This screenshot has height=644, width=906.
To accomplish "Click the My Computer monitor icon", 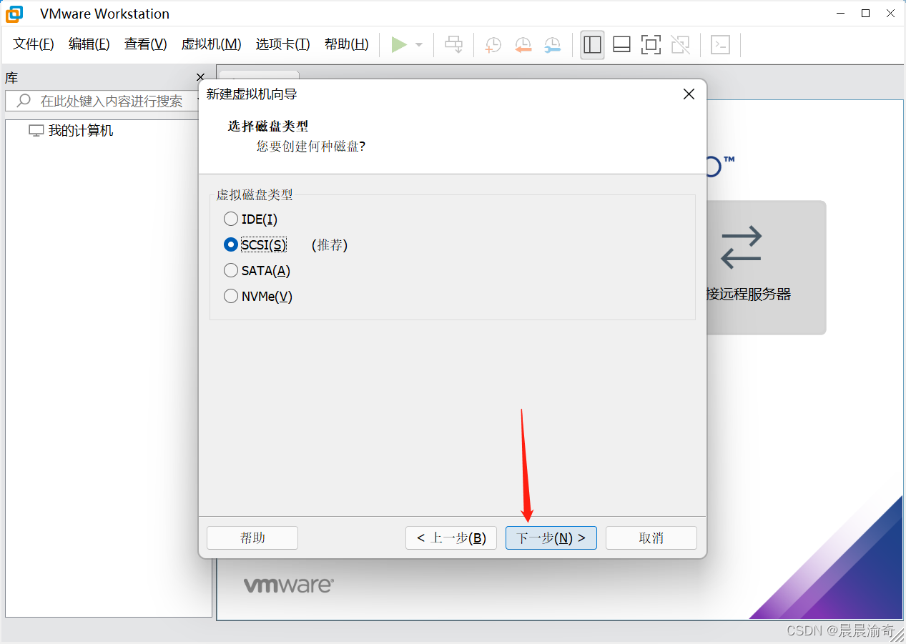I will coord(36,131).
